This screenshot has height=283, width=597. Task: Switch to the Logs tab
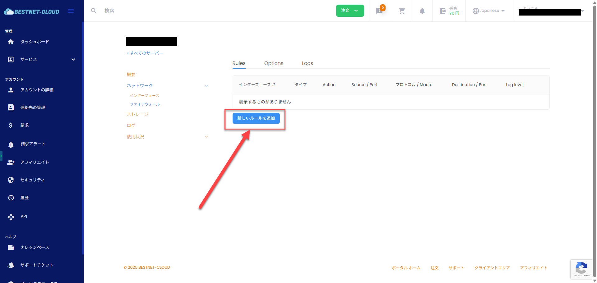307,63
